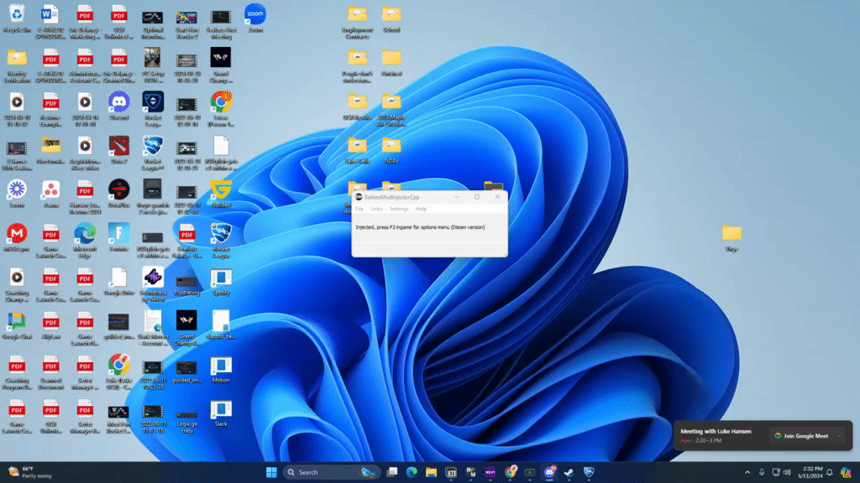Open the notification bell in taskbar
Image resolution: width=860 pixels, height=483 pixels.
coord(830,472)
